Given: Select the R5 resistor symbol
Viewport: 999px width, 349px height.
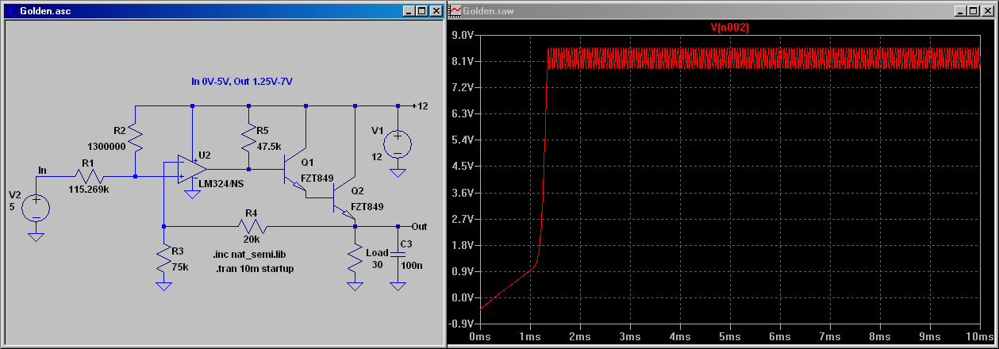Looking at the screenshot, I should [249, 137].
